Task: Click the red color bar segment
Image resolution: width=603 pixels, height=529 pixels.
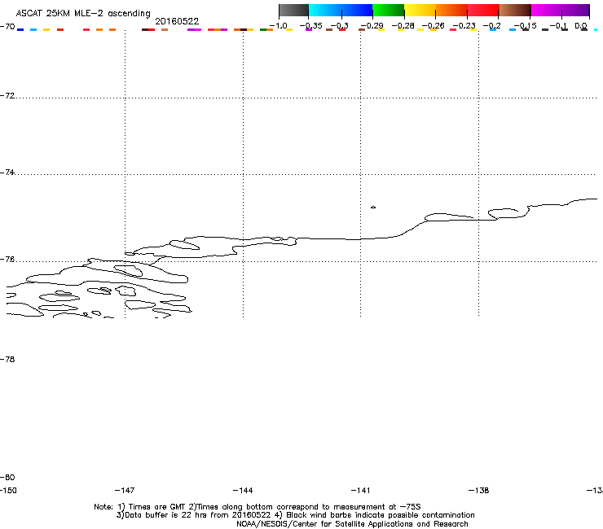Action: pyautogui.click(x=483, y=11)
